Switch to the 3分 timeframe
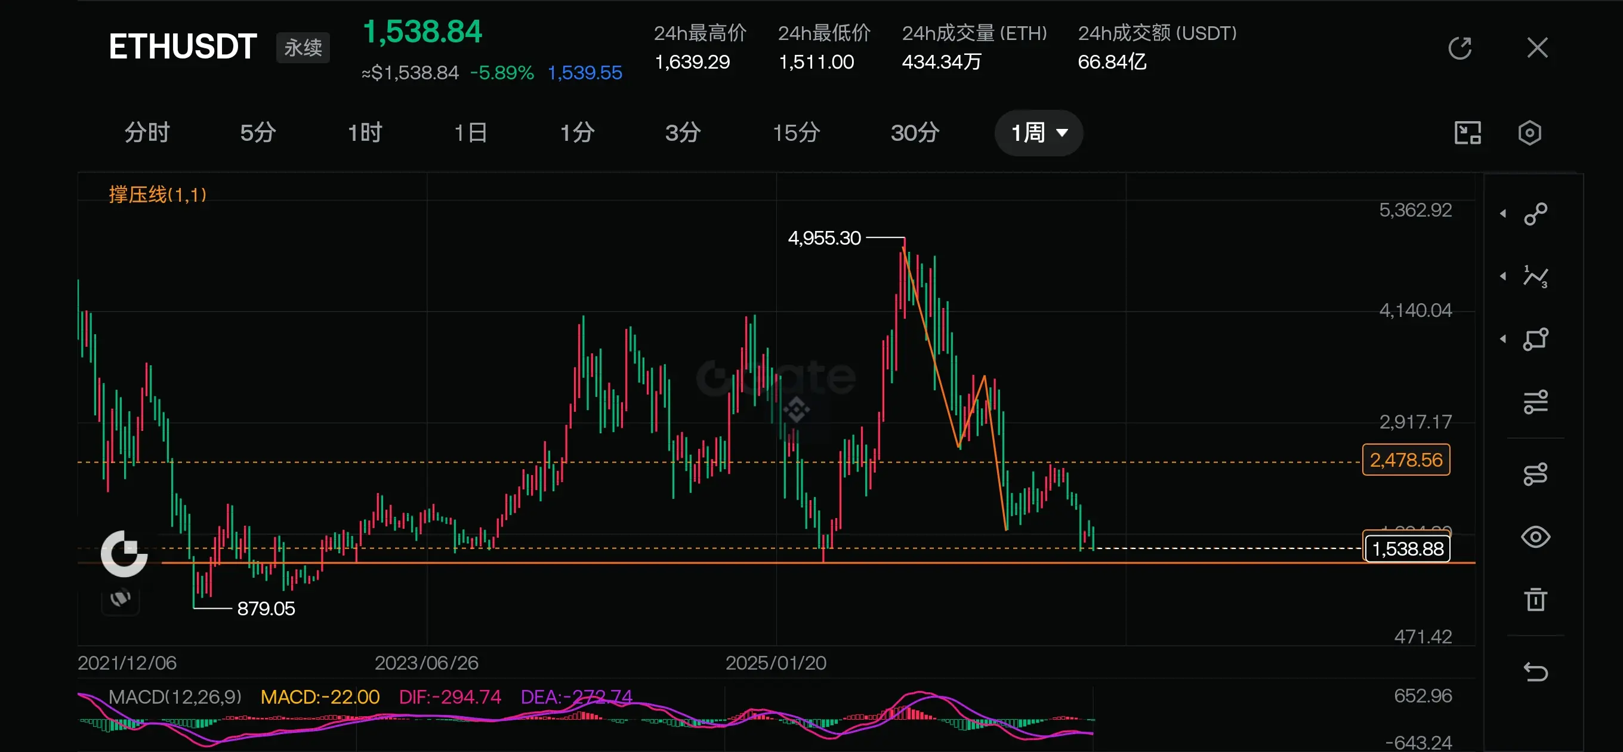Screen dimensions: 1623x752 (x=683, y=133)
